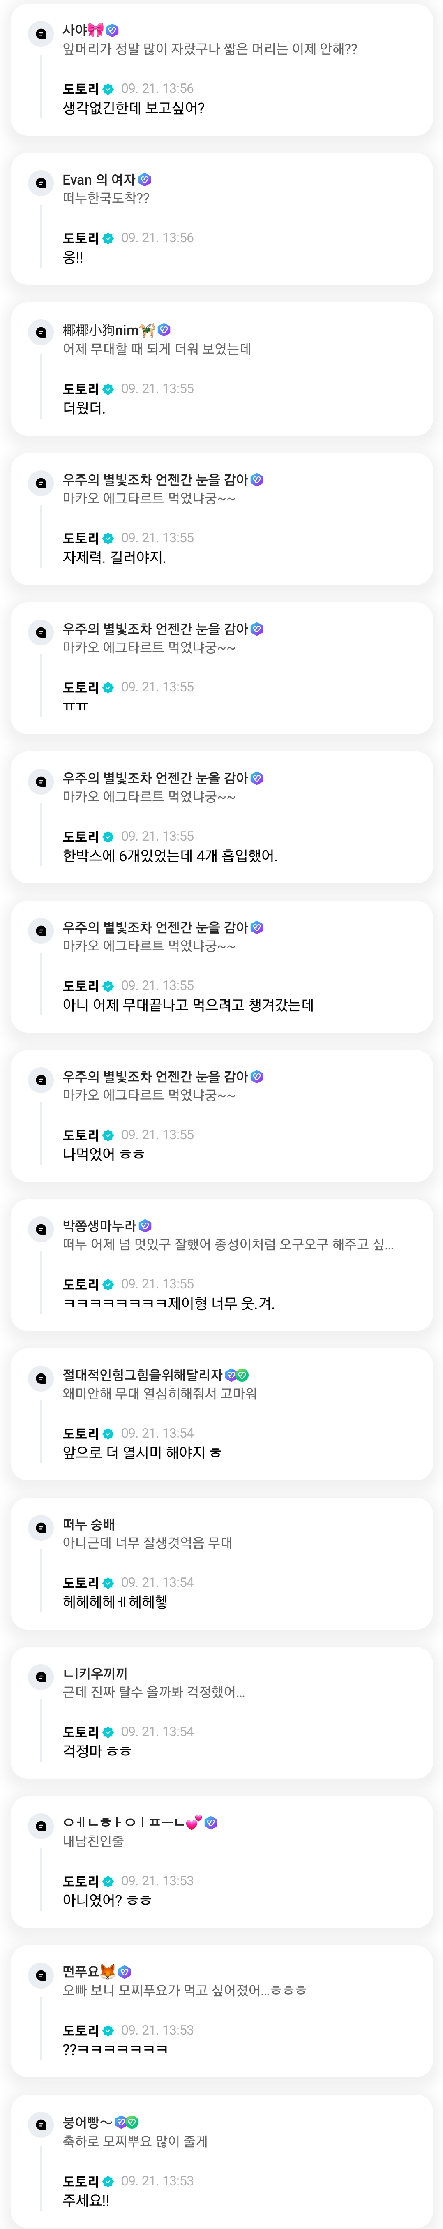Viewport: 443px width, 2229px height.
Task: Click 도토리's reply 한박스에 6개있었는데 4개 흡입했어.
Action: coord(170,856)
